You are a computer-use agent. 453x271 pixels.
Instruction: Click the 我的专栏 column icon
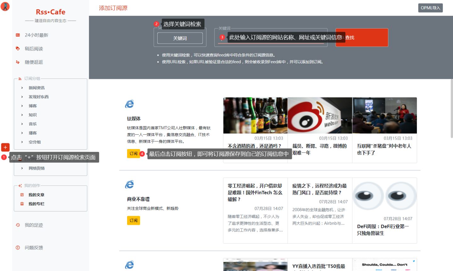[22, 204]
